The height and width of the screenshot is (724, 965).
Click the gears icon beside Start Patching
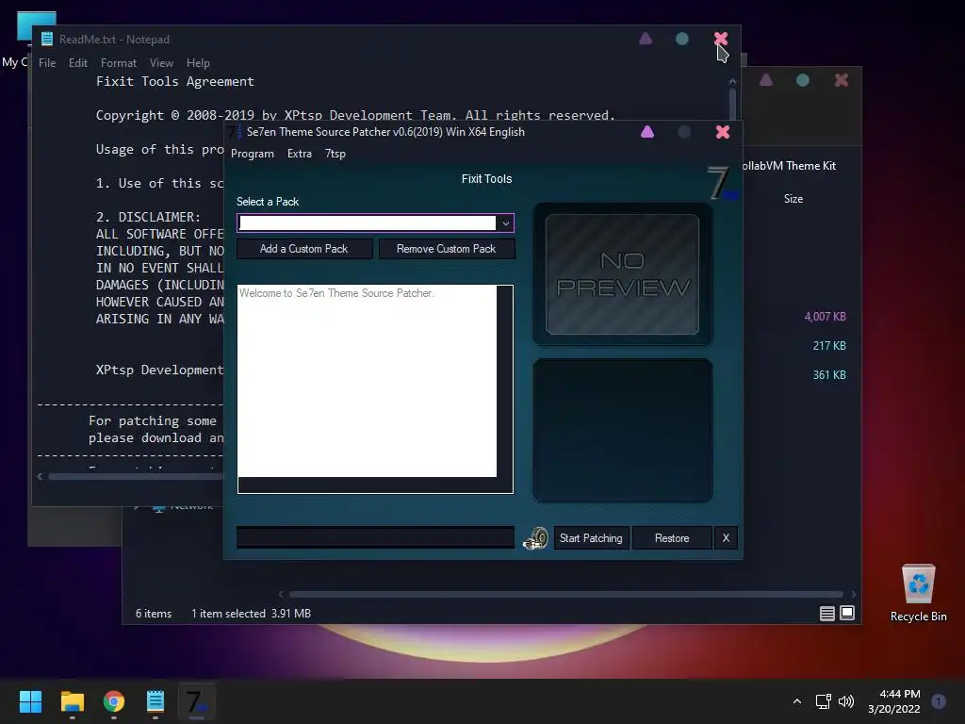(x=535, y=538)
